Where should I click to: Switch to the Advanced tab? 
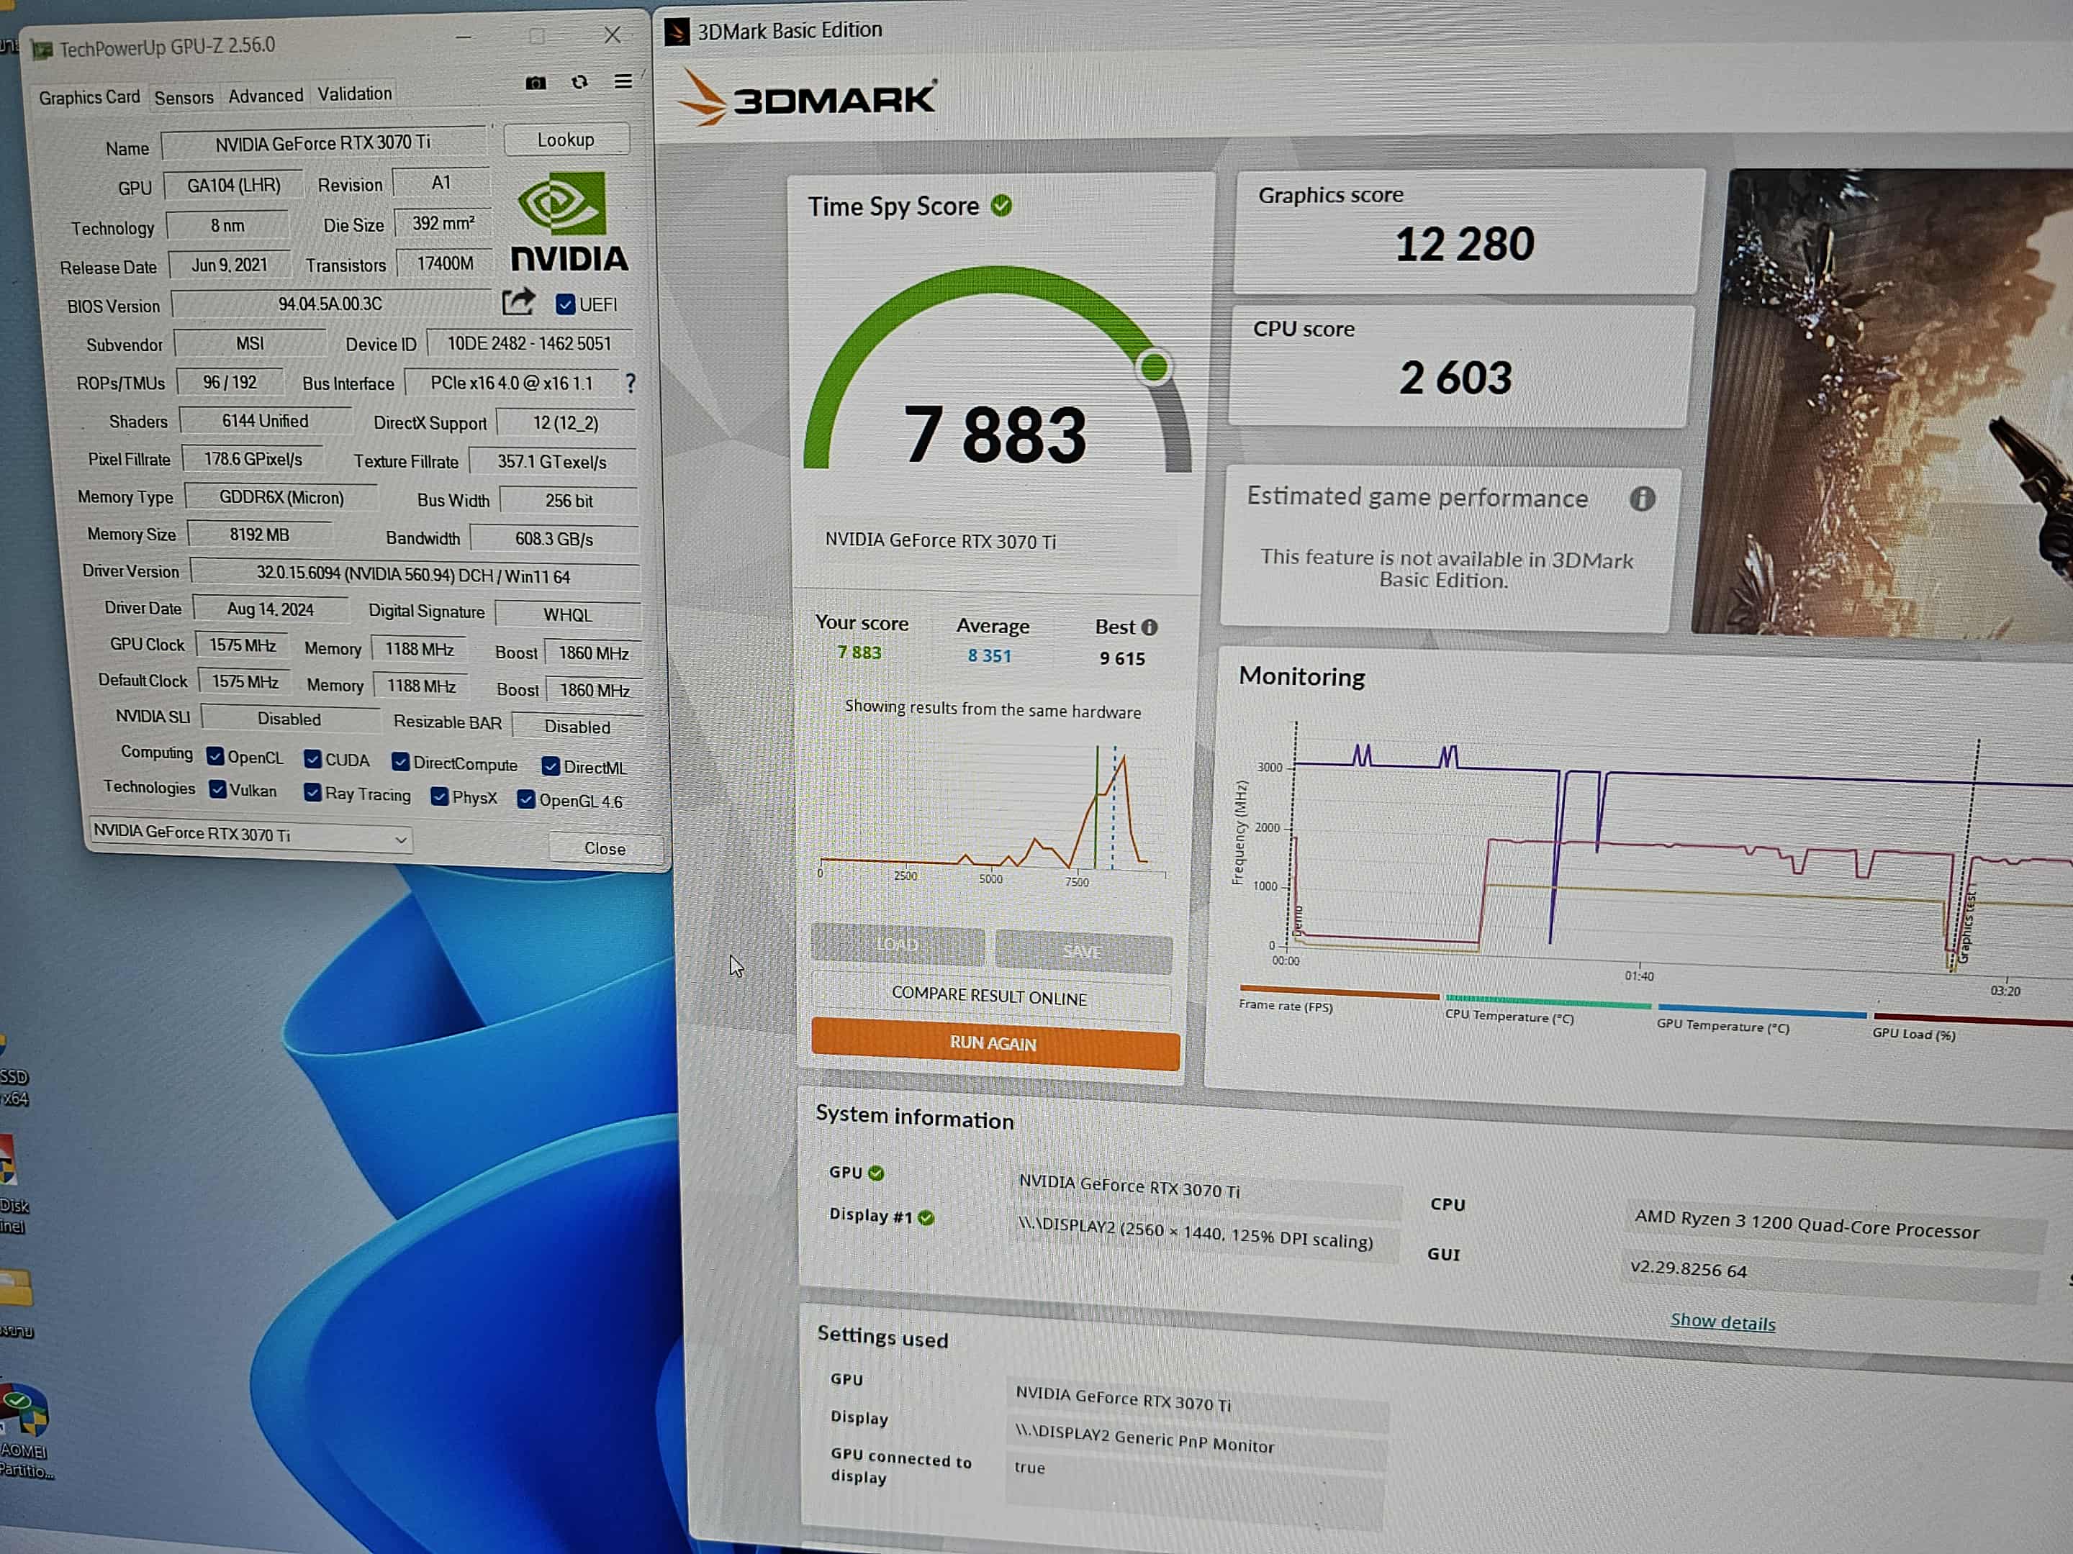[265, 96]
